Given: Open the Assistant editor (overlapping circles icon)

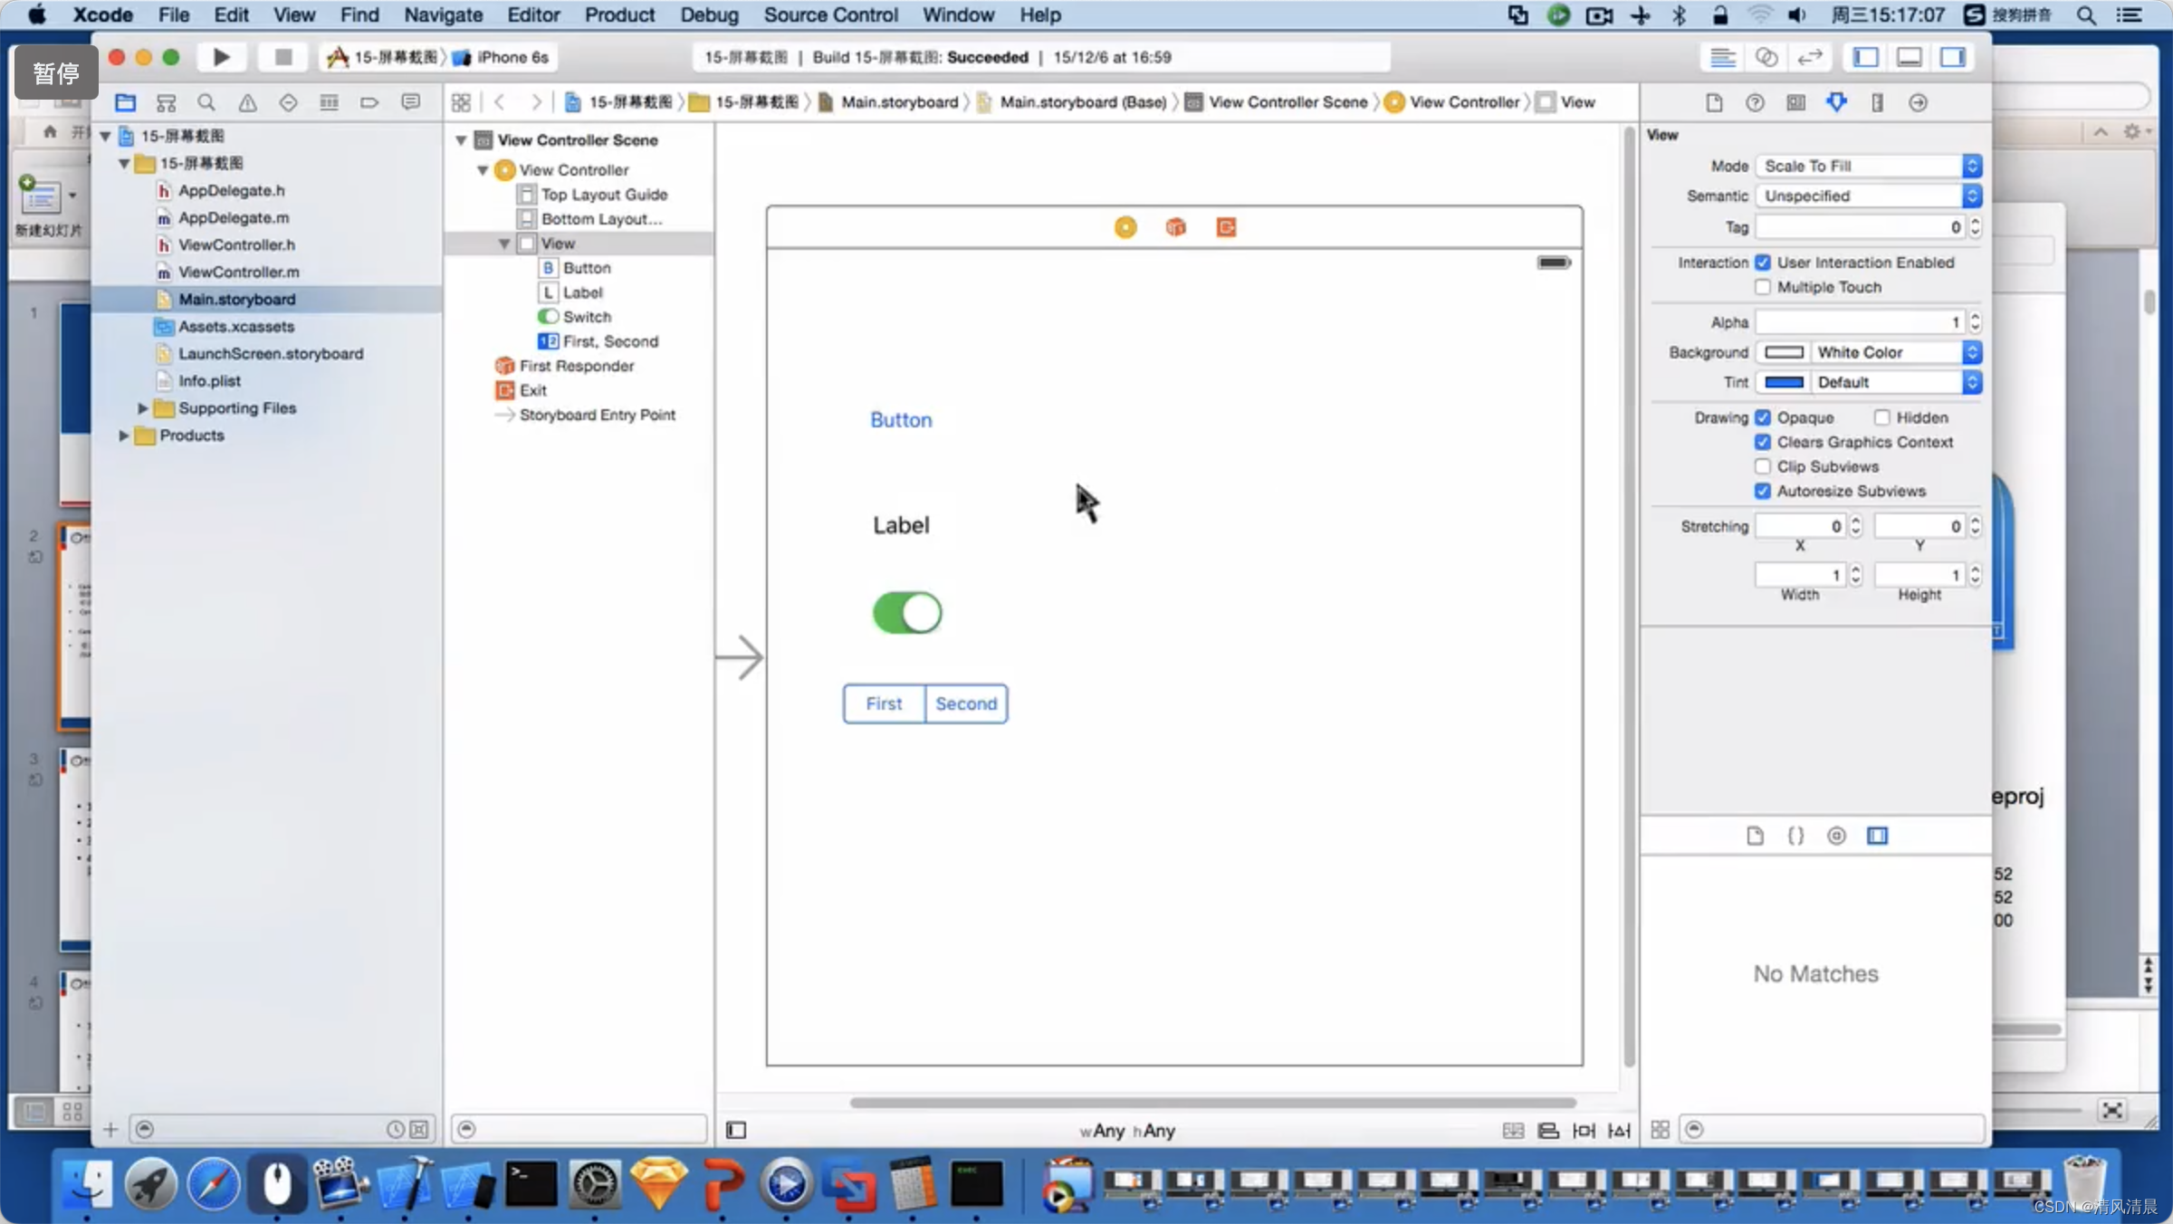Looking at the screenshot, I should tap(1766, 57).
